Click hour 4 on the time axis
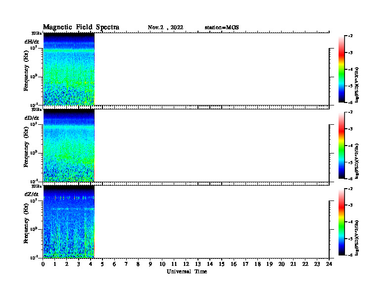This screenshot has height=303, width=392. click(91, 264)
